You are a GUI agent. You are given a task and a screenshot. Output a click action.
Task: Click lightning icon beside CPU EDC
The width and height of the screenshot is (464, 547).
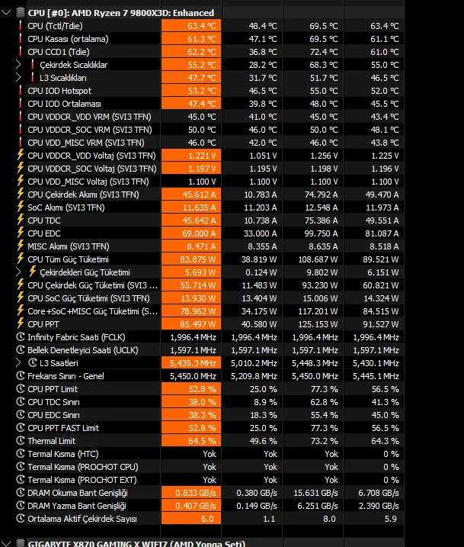click(x=21, y=233)
